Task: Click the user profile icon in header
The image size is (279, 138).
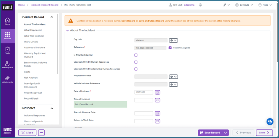Action: coord(200,5)
